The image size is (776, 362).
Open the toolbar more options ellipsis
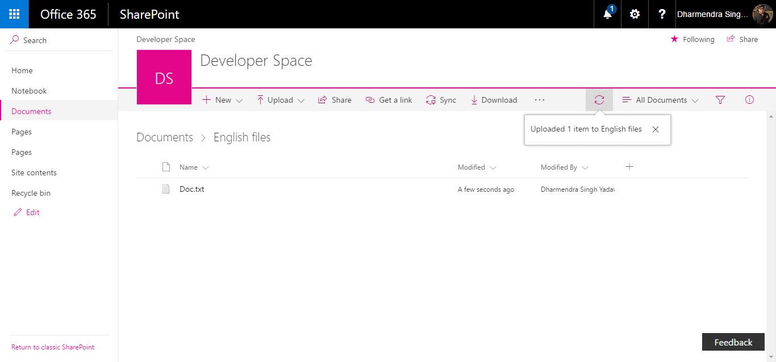click(x=540, y=100)
